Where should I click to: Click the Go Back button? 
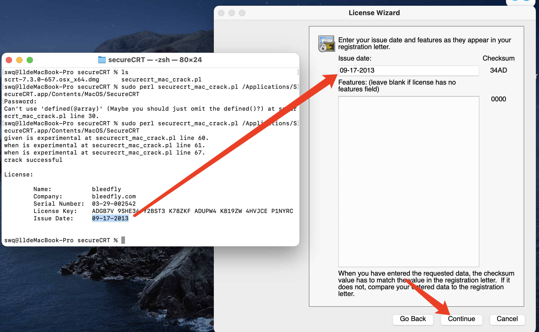[413, 319]
